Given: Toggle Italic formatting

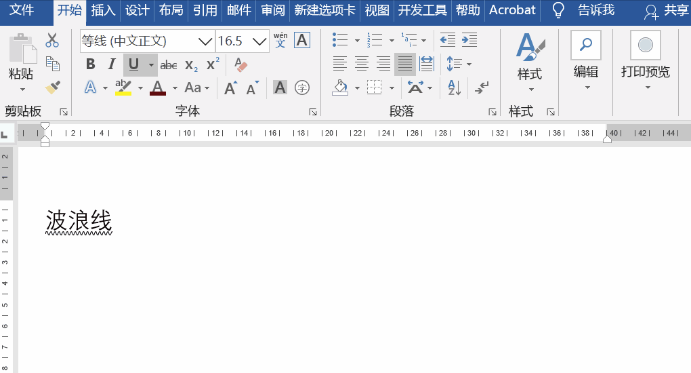Looking at the screenshot, I should 111,65.
